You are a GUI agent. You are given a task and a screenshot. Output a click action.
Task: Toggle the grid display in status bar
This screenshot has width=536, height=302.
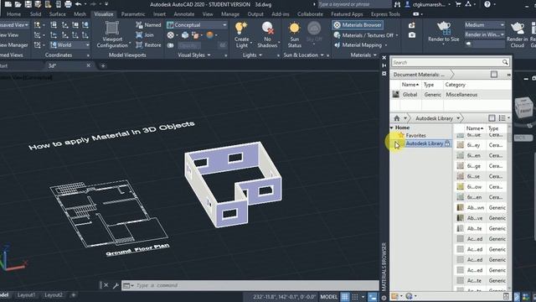pos(345,297)
